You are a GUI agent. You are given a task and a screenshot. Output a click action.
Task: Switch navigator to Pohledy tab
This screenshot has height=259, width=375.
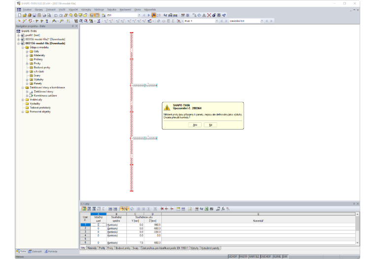click(51, 252)
